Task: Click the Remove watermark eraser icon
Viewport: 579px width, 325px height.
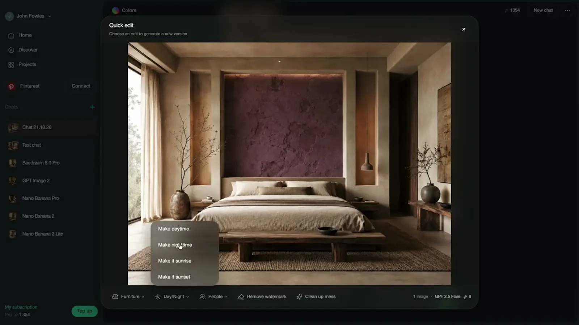Action: tap(241, 297)
